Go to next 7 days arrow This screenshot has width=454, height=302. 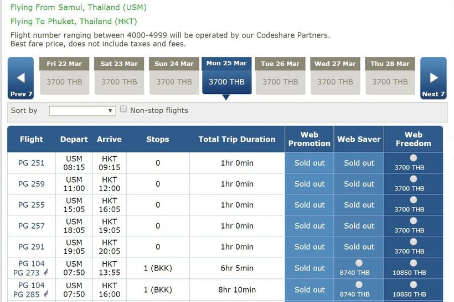point(433,78)
